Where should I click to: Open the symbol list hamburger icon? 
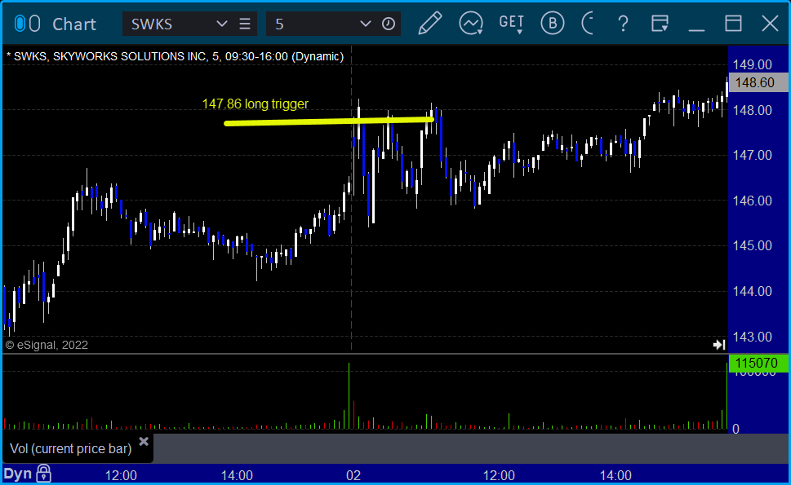pyautogui.click(x=245, y=24)
